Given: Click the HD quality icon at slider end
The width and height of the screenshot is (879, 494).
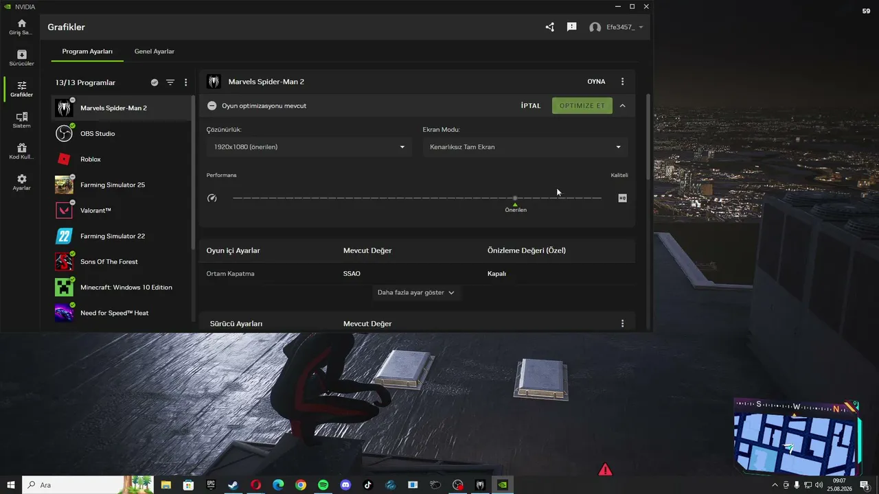Looking at the screenshot, I should pyautogui.click(x=622, y=198).
